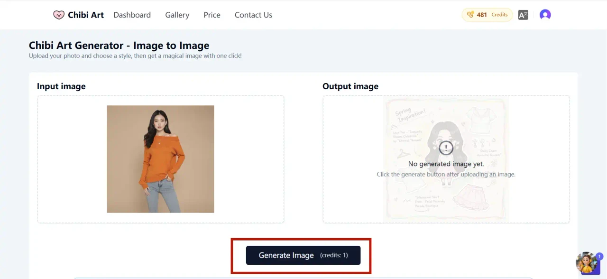Viewport: 607px width, 279px height.
Task: Click the Chibi Art heart logo icon
Action: pyautogui.click(x=59, y=15)
